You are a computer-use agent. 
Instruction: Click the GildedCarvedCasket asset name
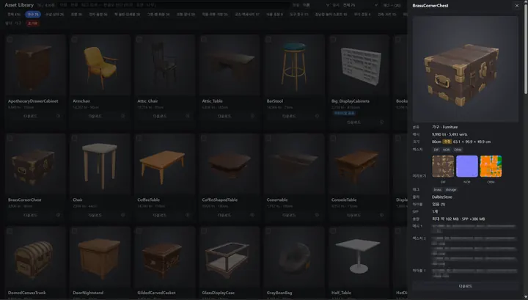(156, 293)
